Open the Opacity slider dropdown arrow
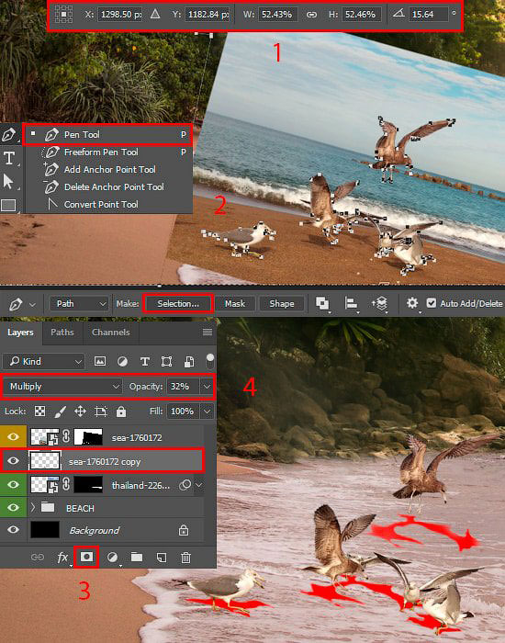Image resolution: width=505 pixels, height=643 pixels. 207,387
